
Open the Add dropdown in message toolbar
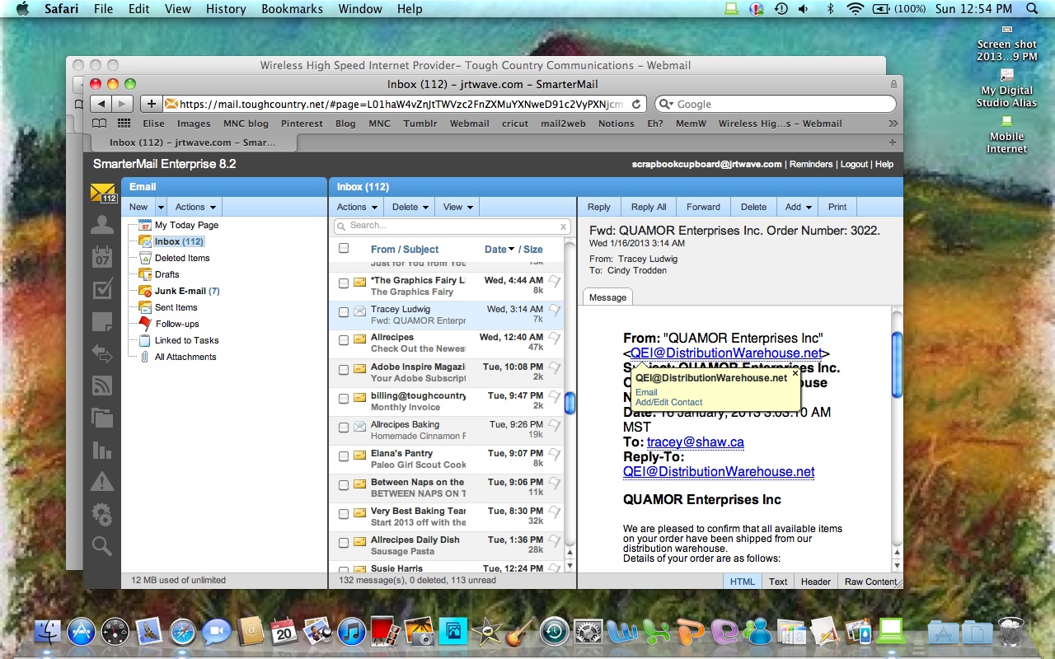[798, 208]
